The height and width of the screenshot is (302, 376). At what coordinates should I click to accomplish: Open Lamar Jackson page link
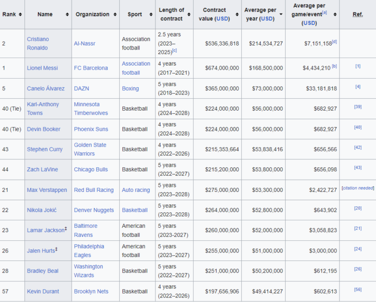(46, 230)
